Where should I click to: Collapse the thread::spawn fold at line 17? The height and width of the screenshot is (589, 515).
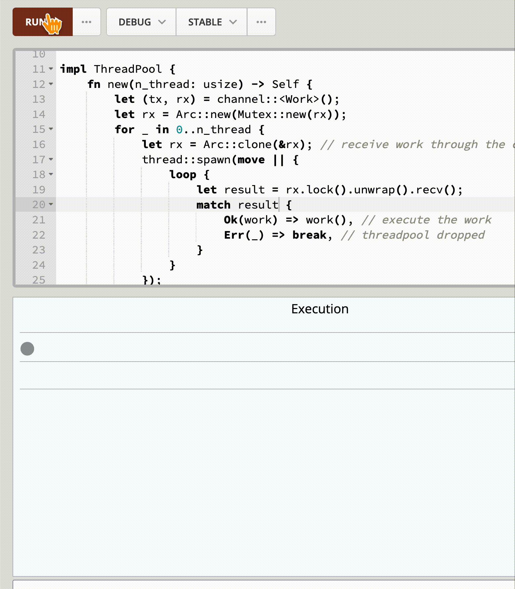pos(51,159)
